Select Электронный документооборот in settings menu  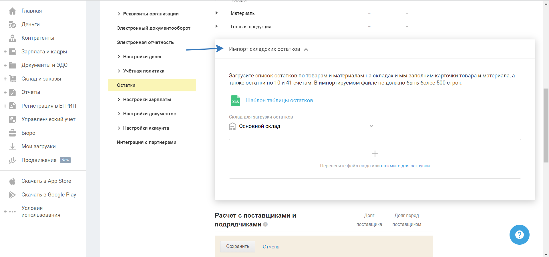(x=154, y=28)
